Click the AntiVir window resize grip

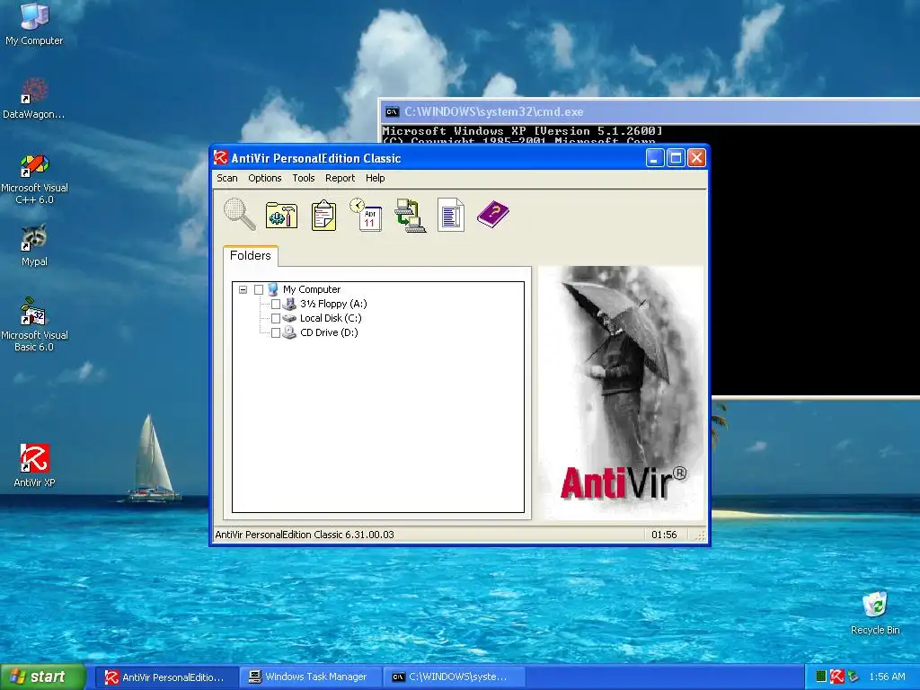[700, 535]
